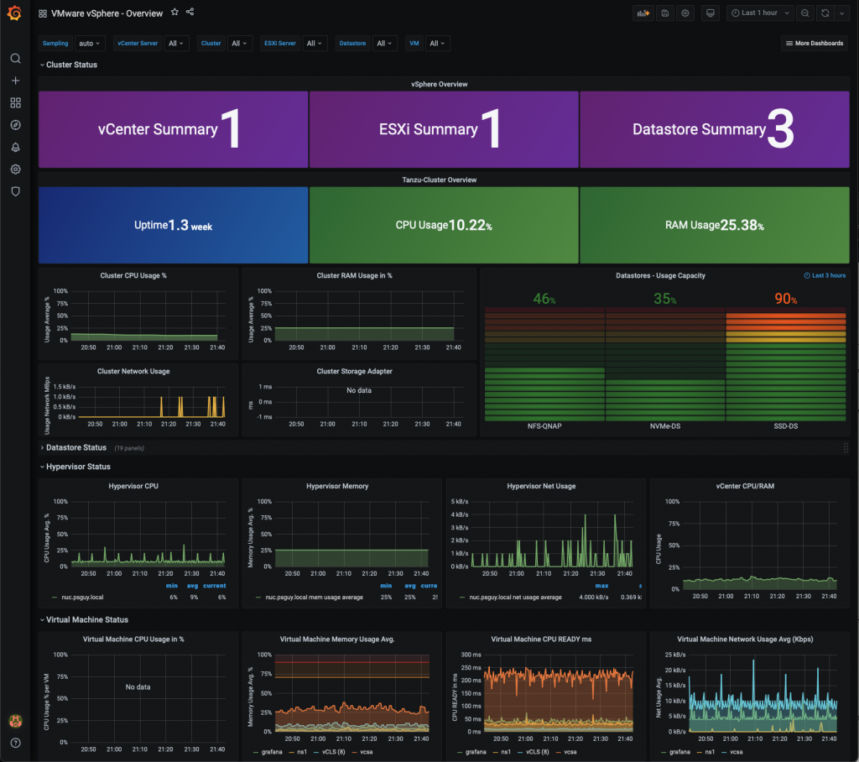859x762 pixels.
Task: Click the ESXi Summary panel
Action: click(x=444, y=129)
